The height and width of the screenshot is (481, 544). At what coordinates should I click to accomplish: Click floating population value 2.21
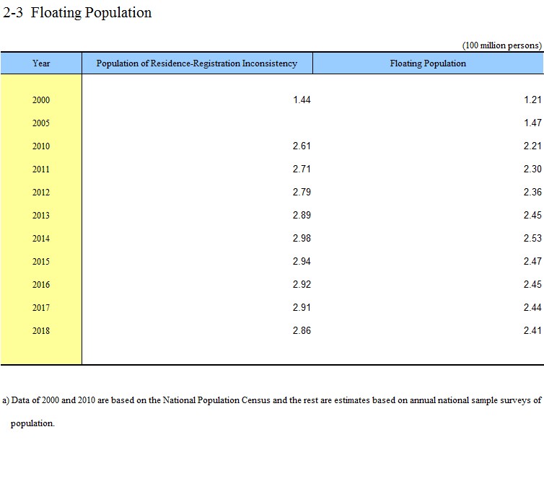pyautogui.click(x=532, y=146)
